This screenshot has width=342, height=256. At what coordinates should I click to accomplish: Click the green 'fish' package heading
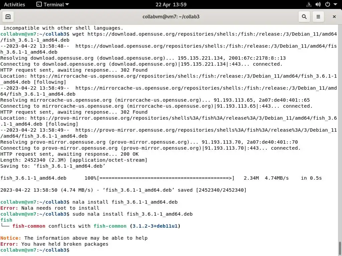6,220
